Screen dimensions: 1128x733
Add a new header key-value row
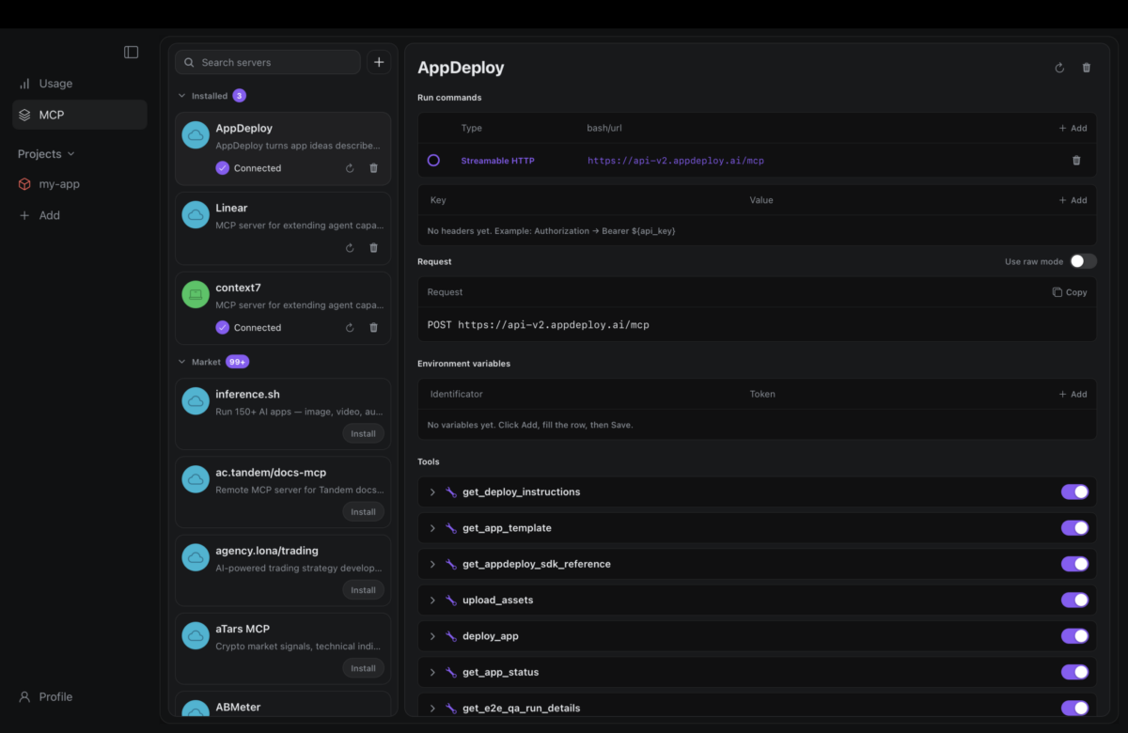point(1073,200)
